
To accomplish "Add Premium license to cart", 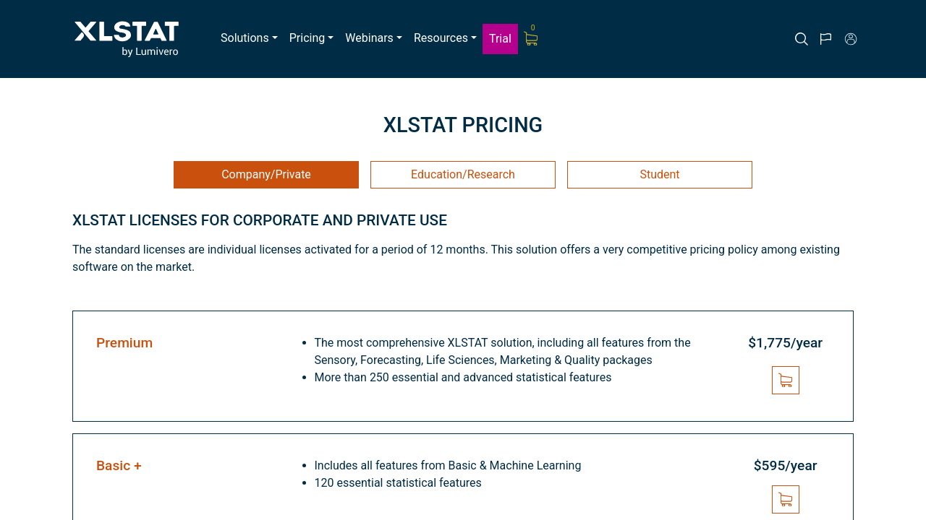I will pyautogui.click(x=786, y=381).
